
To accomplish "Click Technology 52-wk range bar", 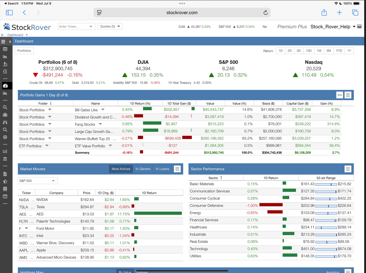I will [326, 249].
